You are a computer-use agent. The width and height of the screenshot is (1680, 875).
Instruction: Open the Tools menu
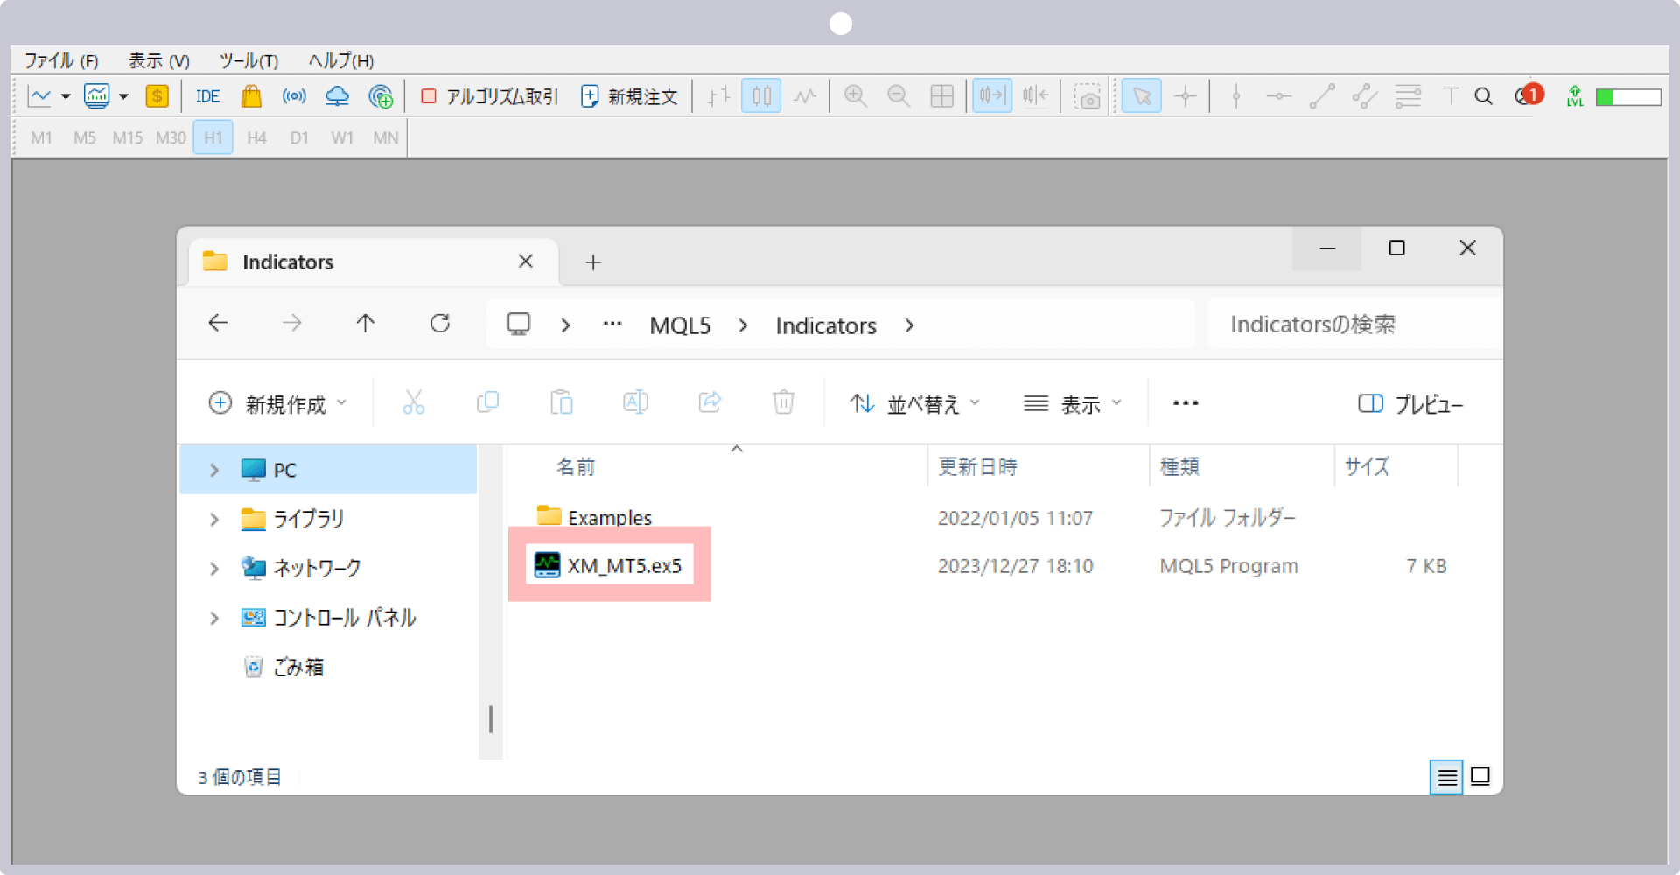tap(248, 60)
